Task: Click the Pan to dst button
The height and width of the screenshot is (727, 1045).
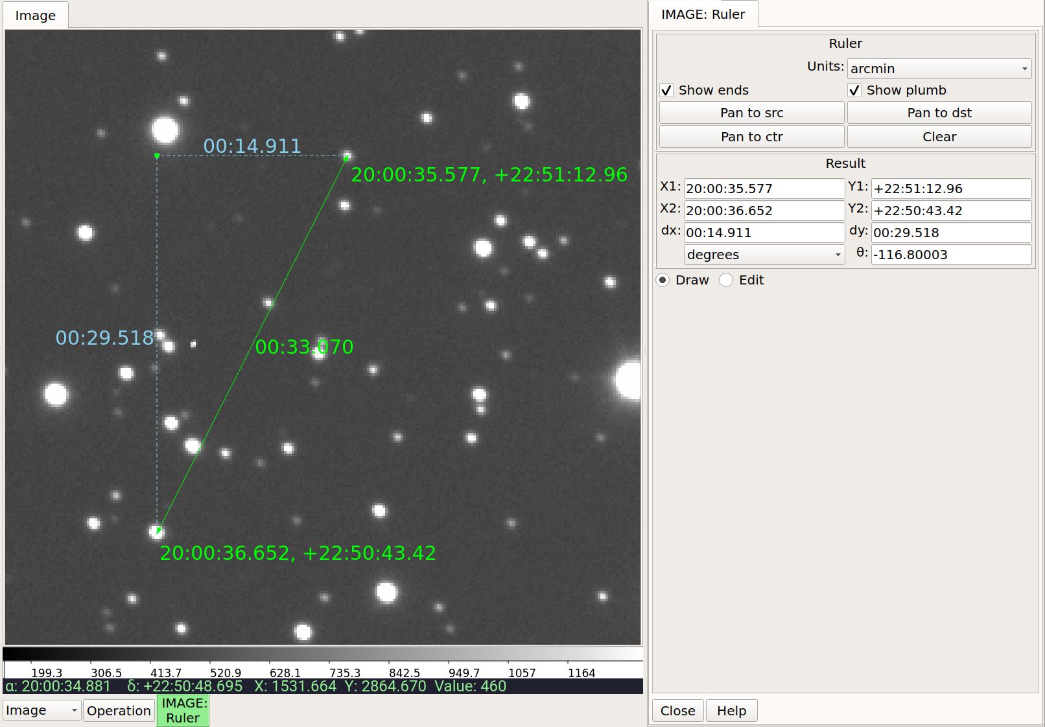Action: (x=939, y=113)
